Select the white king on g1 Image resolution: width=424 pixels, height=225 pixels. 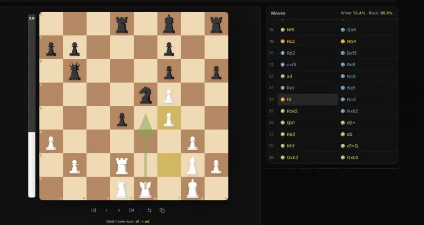coord(193,188)
